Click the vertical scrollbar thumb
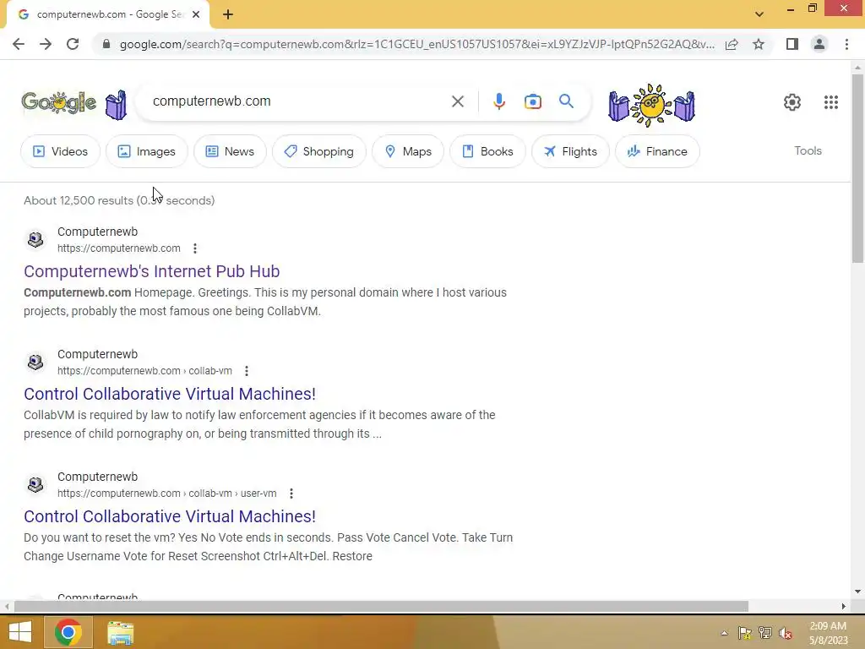 click(857, 168)
